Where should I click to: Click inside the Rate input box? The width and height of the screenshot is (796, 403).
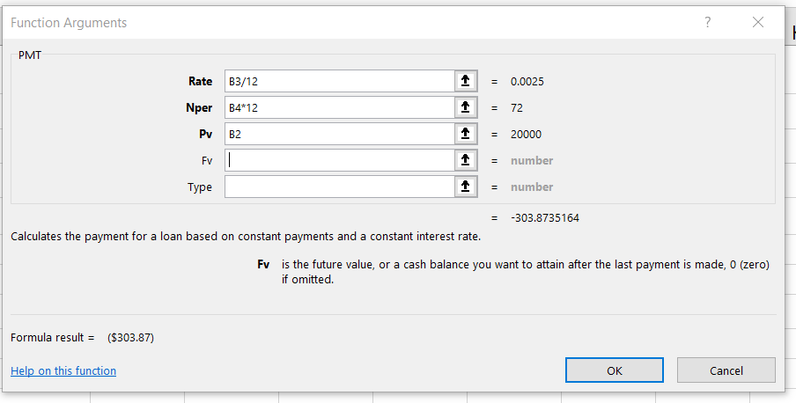(340, 81)
